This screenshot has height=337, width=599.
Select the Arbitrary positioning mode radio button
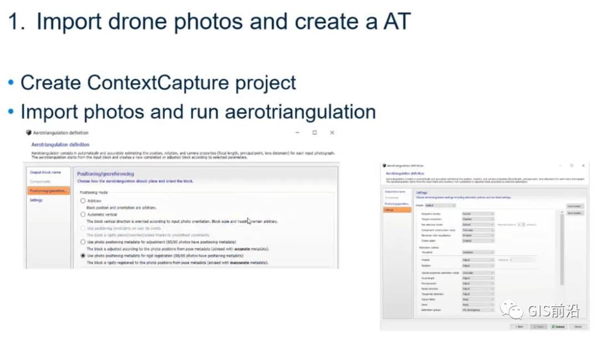(x=83, y=200)
